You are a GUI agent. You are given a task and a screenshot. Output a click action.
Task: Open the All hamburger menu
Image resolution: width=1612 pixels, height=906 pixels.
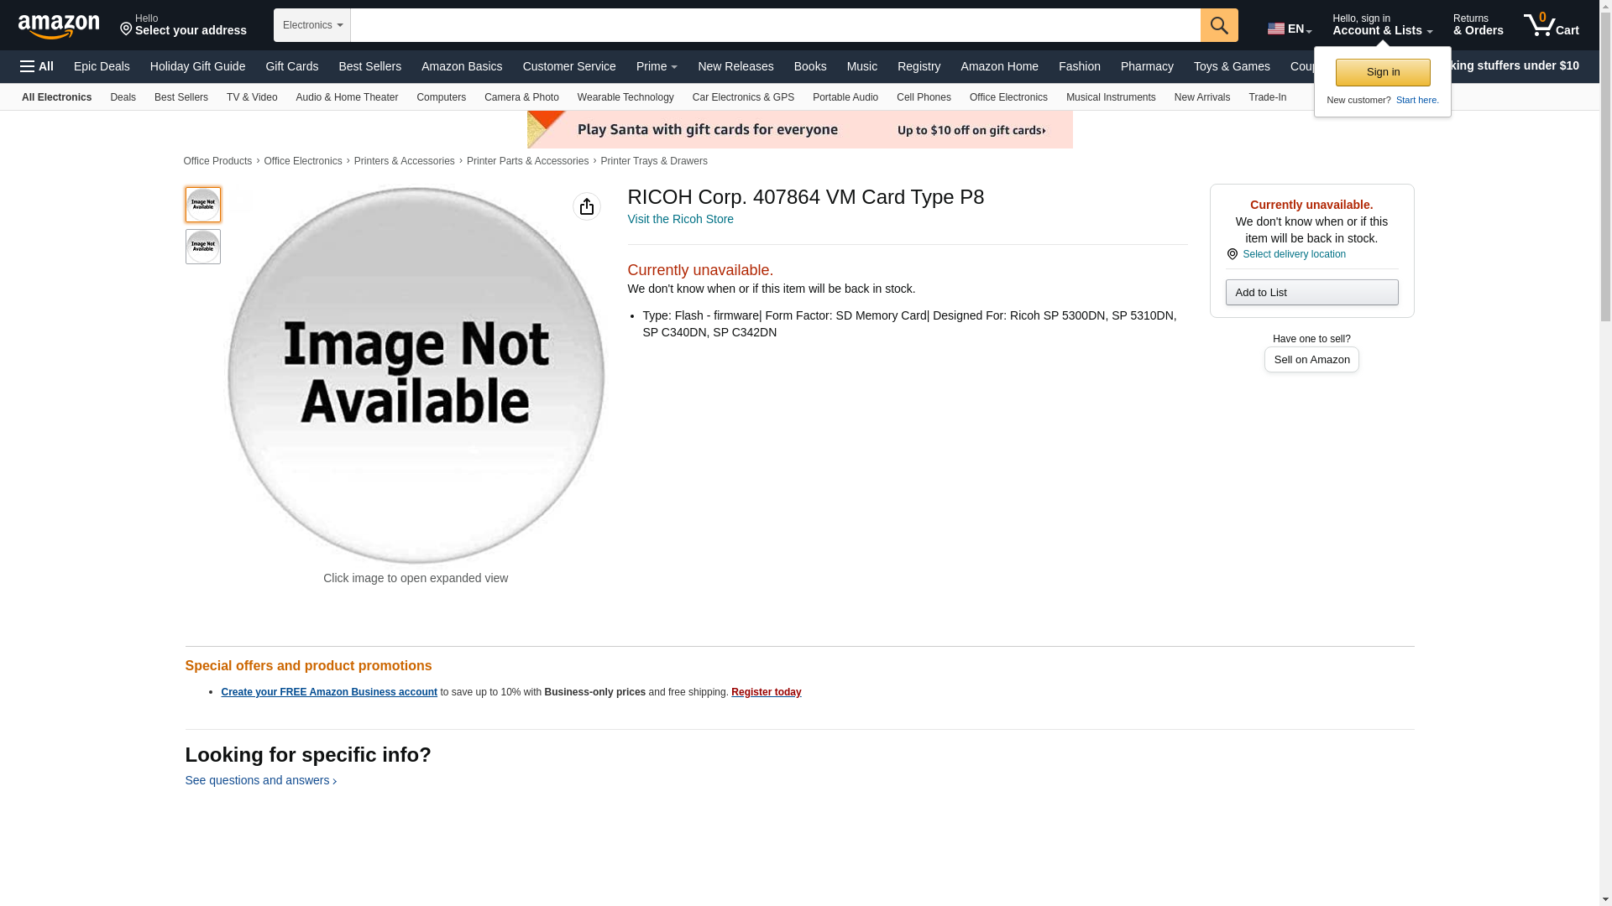(x=37, y=66)
